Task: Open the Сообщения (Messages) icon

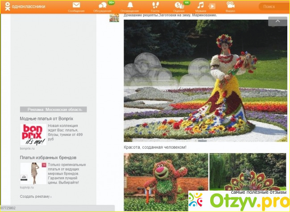Action: click(76, 6)
